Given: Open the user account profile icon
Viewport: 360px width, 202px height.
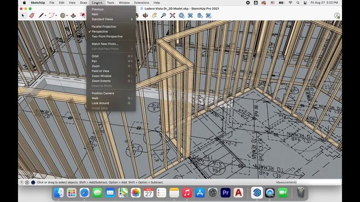Looking at the screenshot, I should (337, 16).
